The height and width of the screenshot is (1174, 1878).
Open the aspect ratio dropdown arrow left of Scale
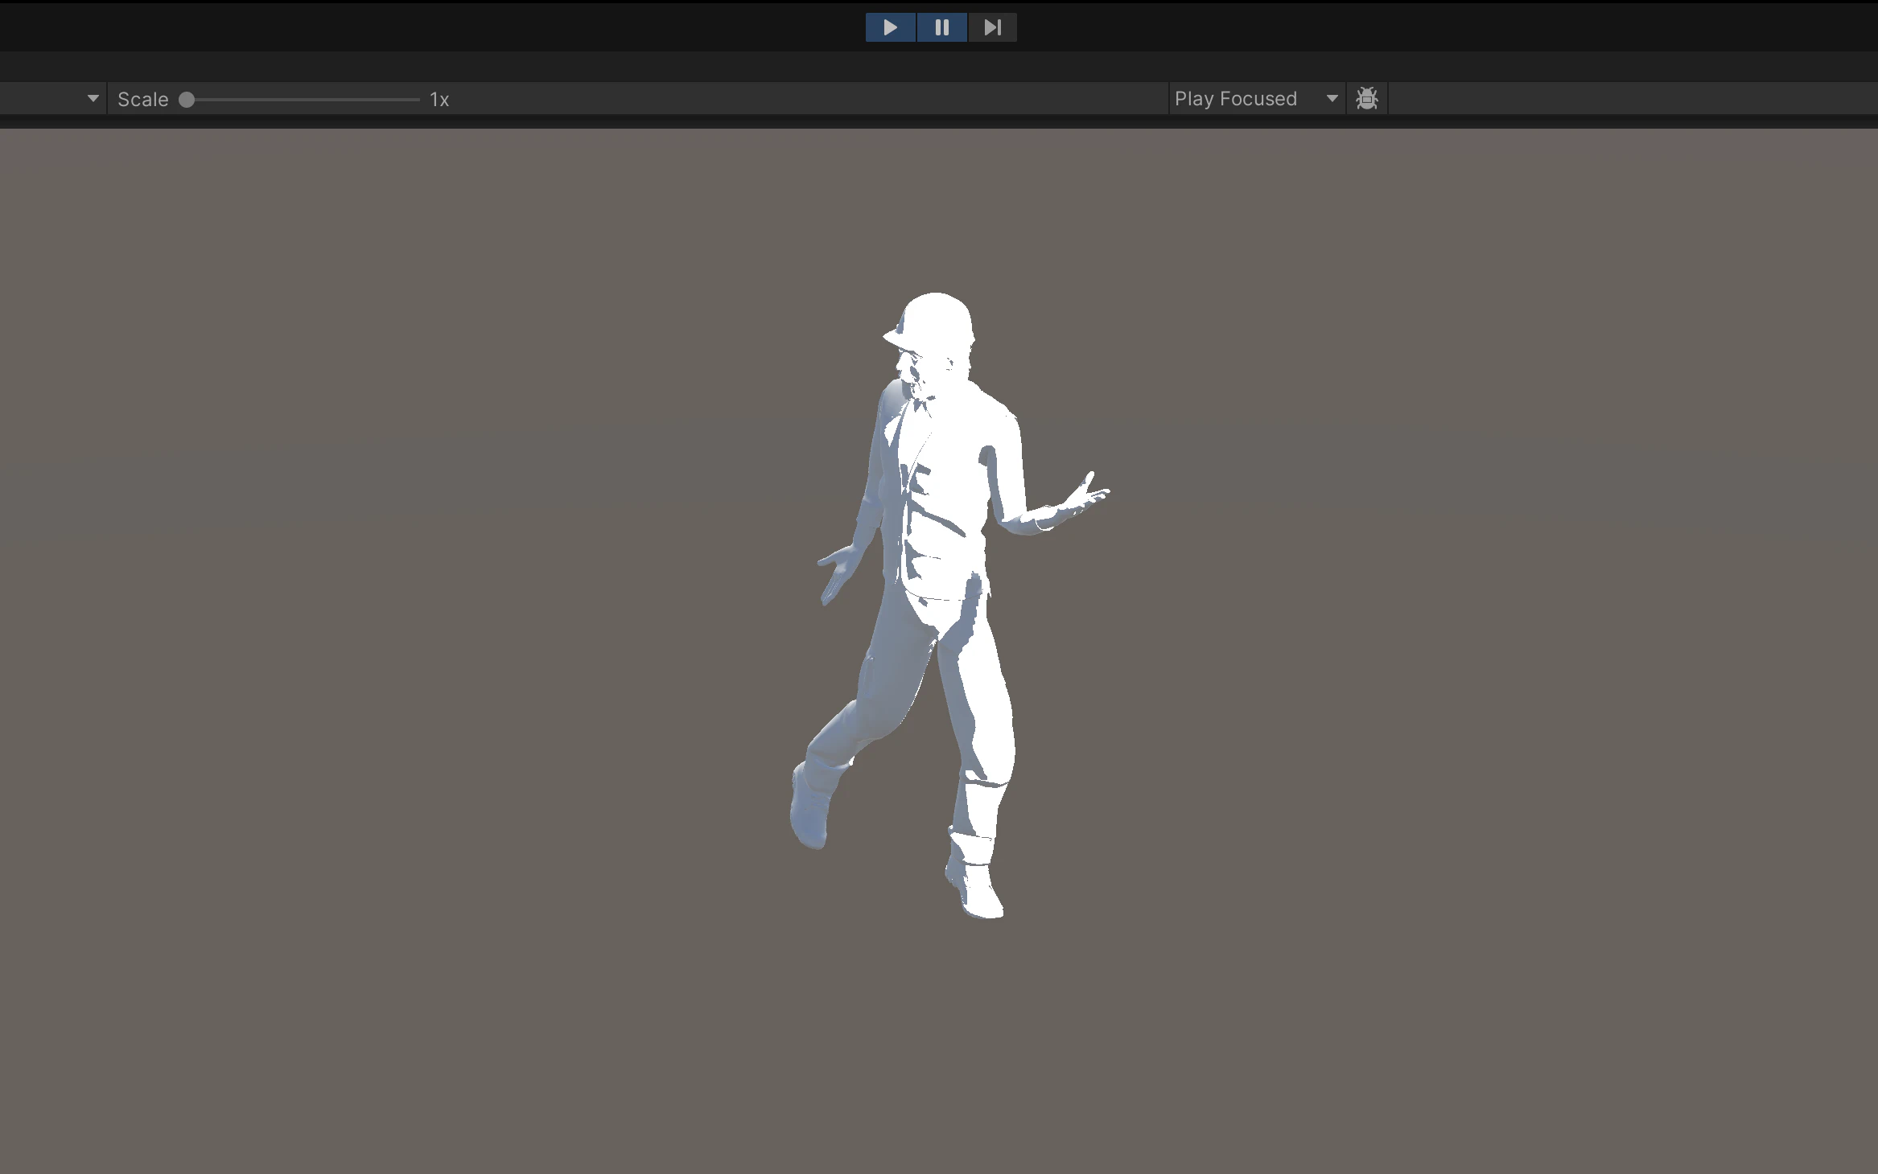pos(93,99)
